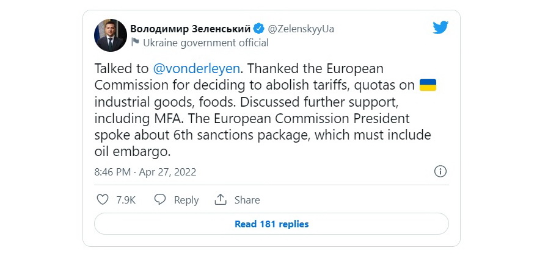Open the 8:46 PM · Apr 27, 2022 timestamp

(145, 172)
